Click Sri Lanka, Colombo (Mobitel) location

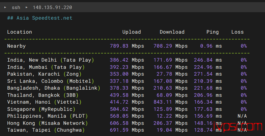tap(50, 81)
